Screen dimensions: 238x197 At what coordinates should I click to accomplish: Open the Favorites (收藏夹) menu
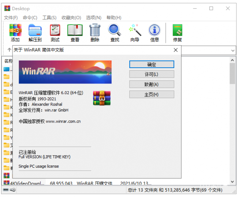point(71,18)
